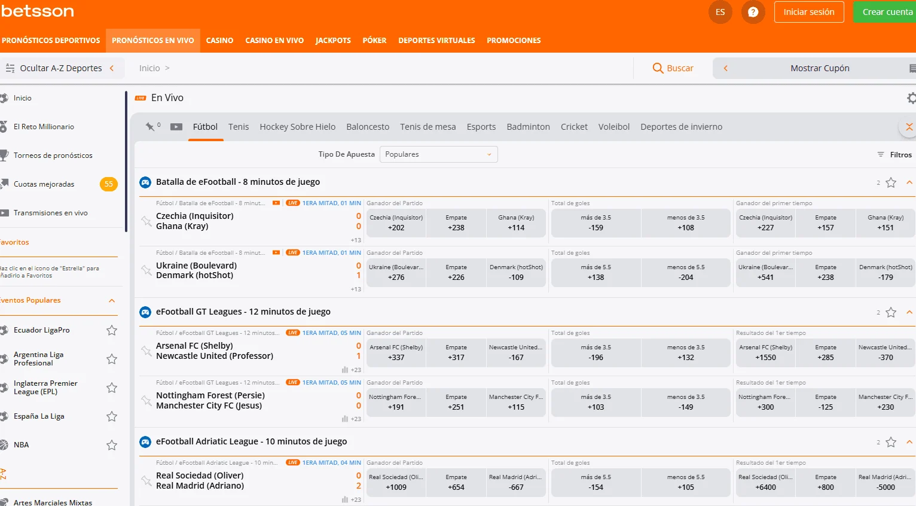Image resolution: width=916 pixels, height=506 pixels.
Task: Pin the Arsenal vs Newcastle match
Action: (x=146, y=350)
